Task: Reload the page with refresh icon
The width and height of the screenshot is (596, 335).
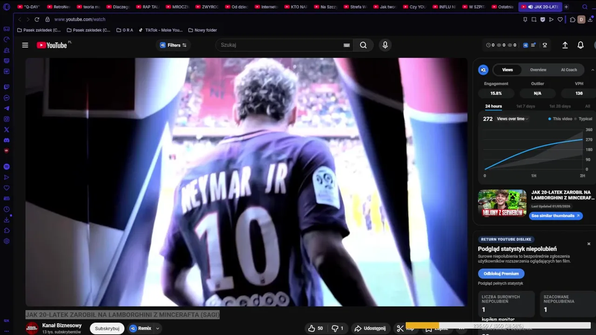Action: [x=37, y=20]
